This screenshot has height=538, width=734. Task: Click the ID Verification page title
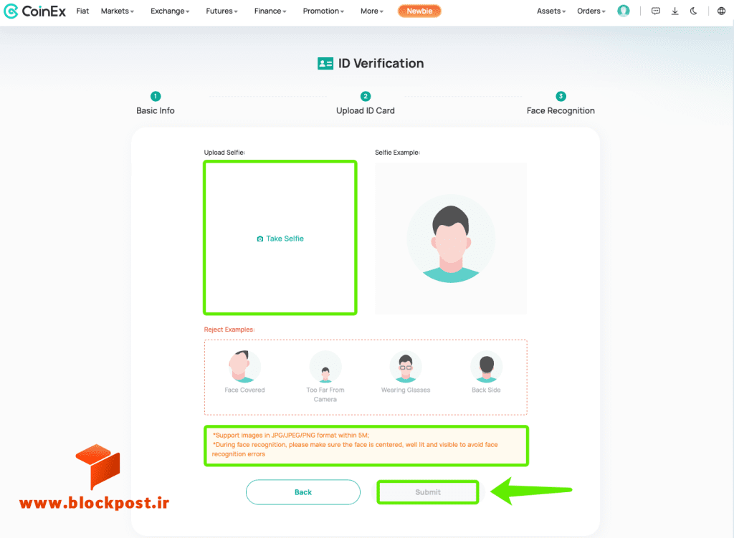[381, 63]
